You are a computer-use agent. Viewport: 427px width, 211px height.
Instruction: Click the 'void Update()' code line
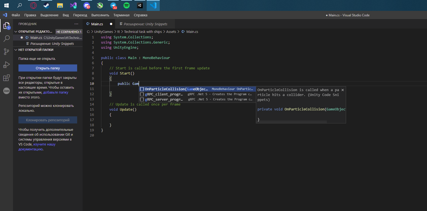(x=123, y=110)
